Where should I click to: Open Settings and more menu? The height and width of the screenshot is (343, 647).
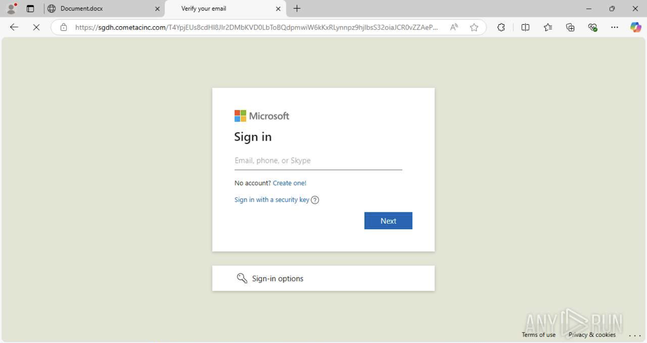(615, 27)
